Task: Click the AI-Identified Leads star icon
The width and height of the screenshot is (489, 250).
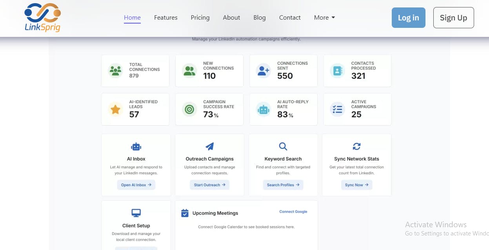Action: pyautogui.click(x=115, y=109)
